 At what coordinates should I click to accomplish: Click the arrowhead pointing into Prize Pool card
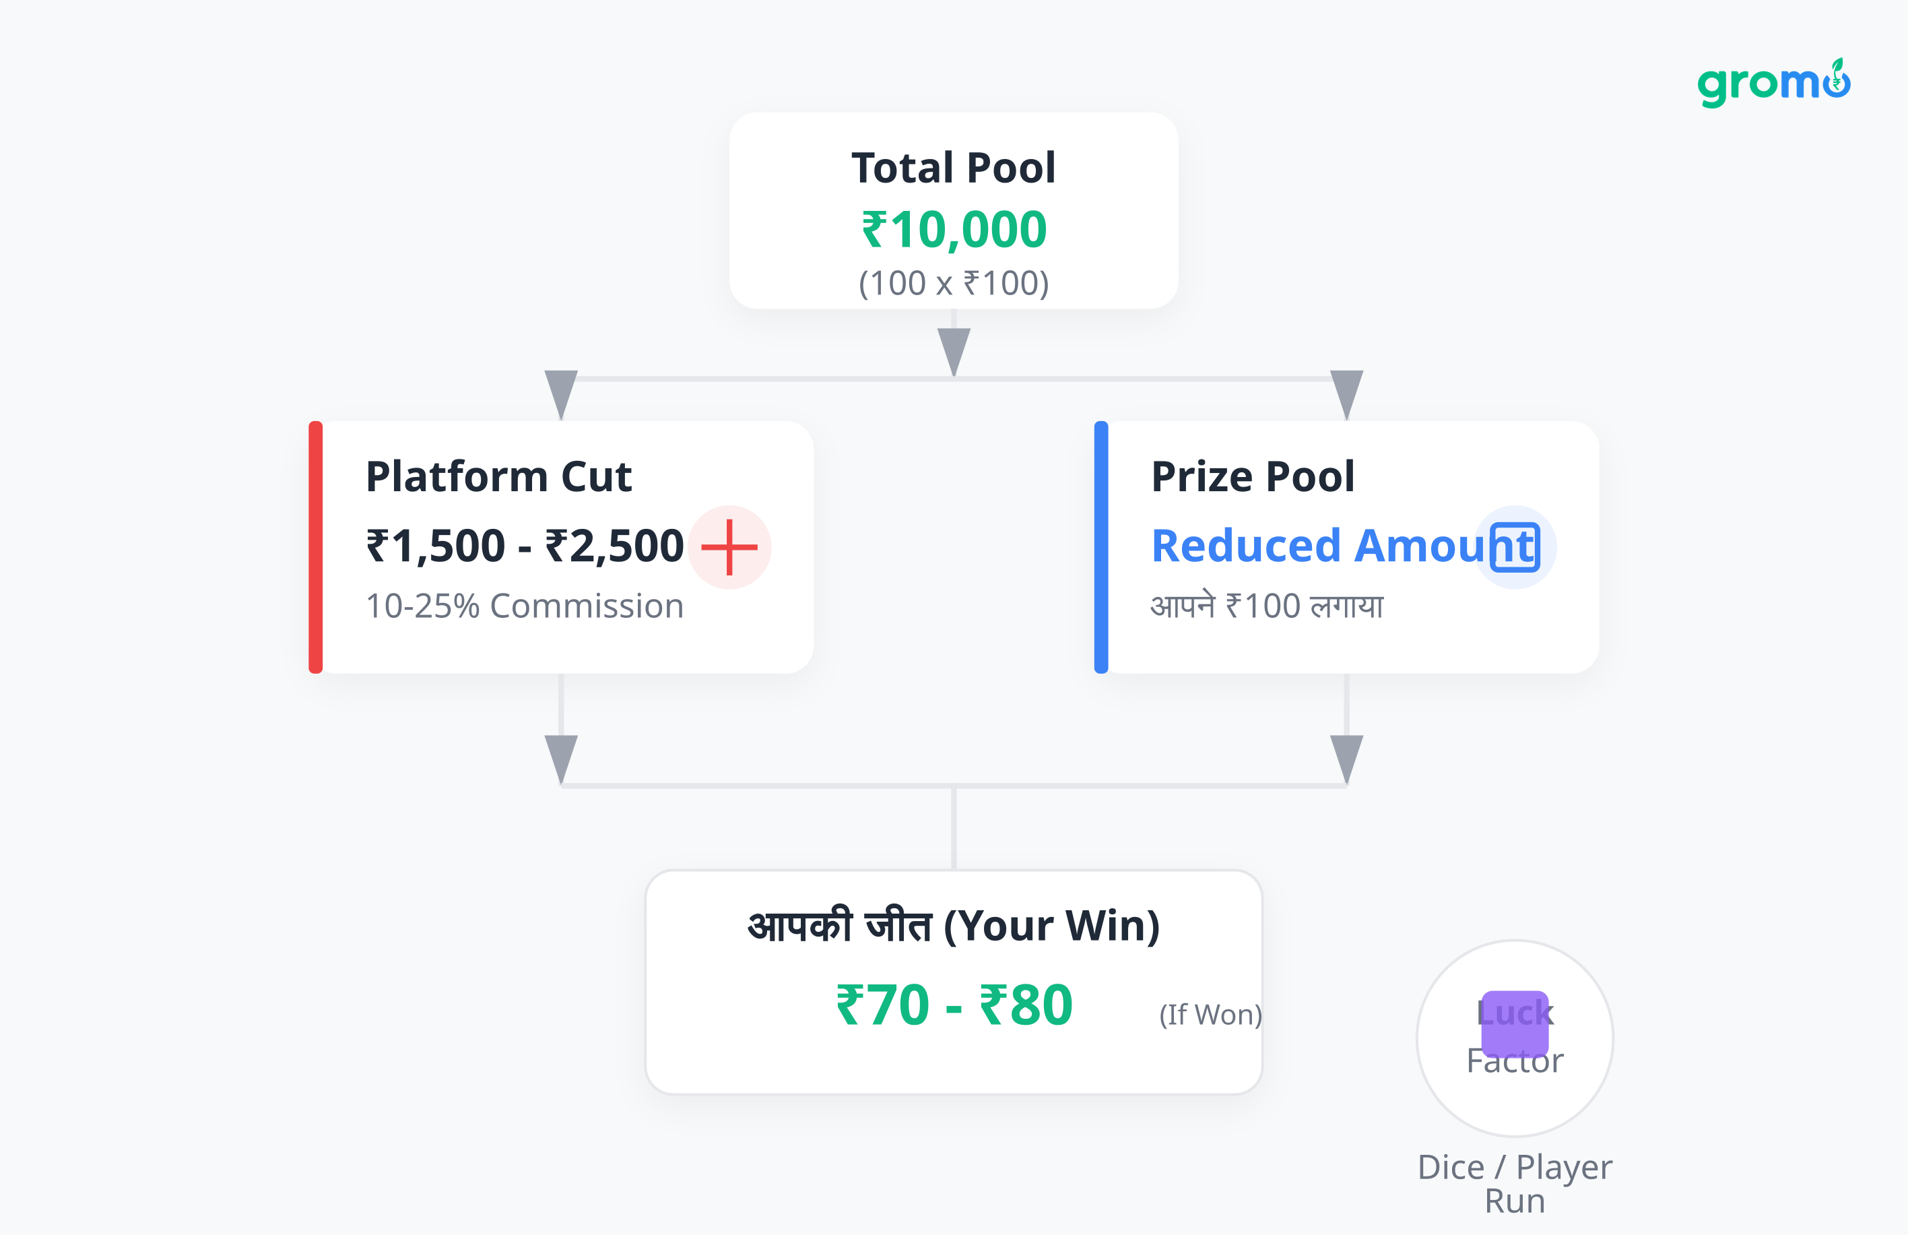point(1347,392)
